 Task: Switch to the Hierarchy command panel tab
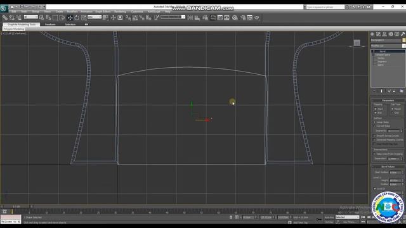[384, 34]
